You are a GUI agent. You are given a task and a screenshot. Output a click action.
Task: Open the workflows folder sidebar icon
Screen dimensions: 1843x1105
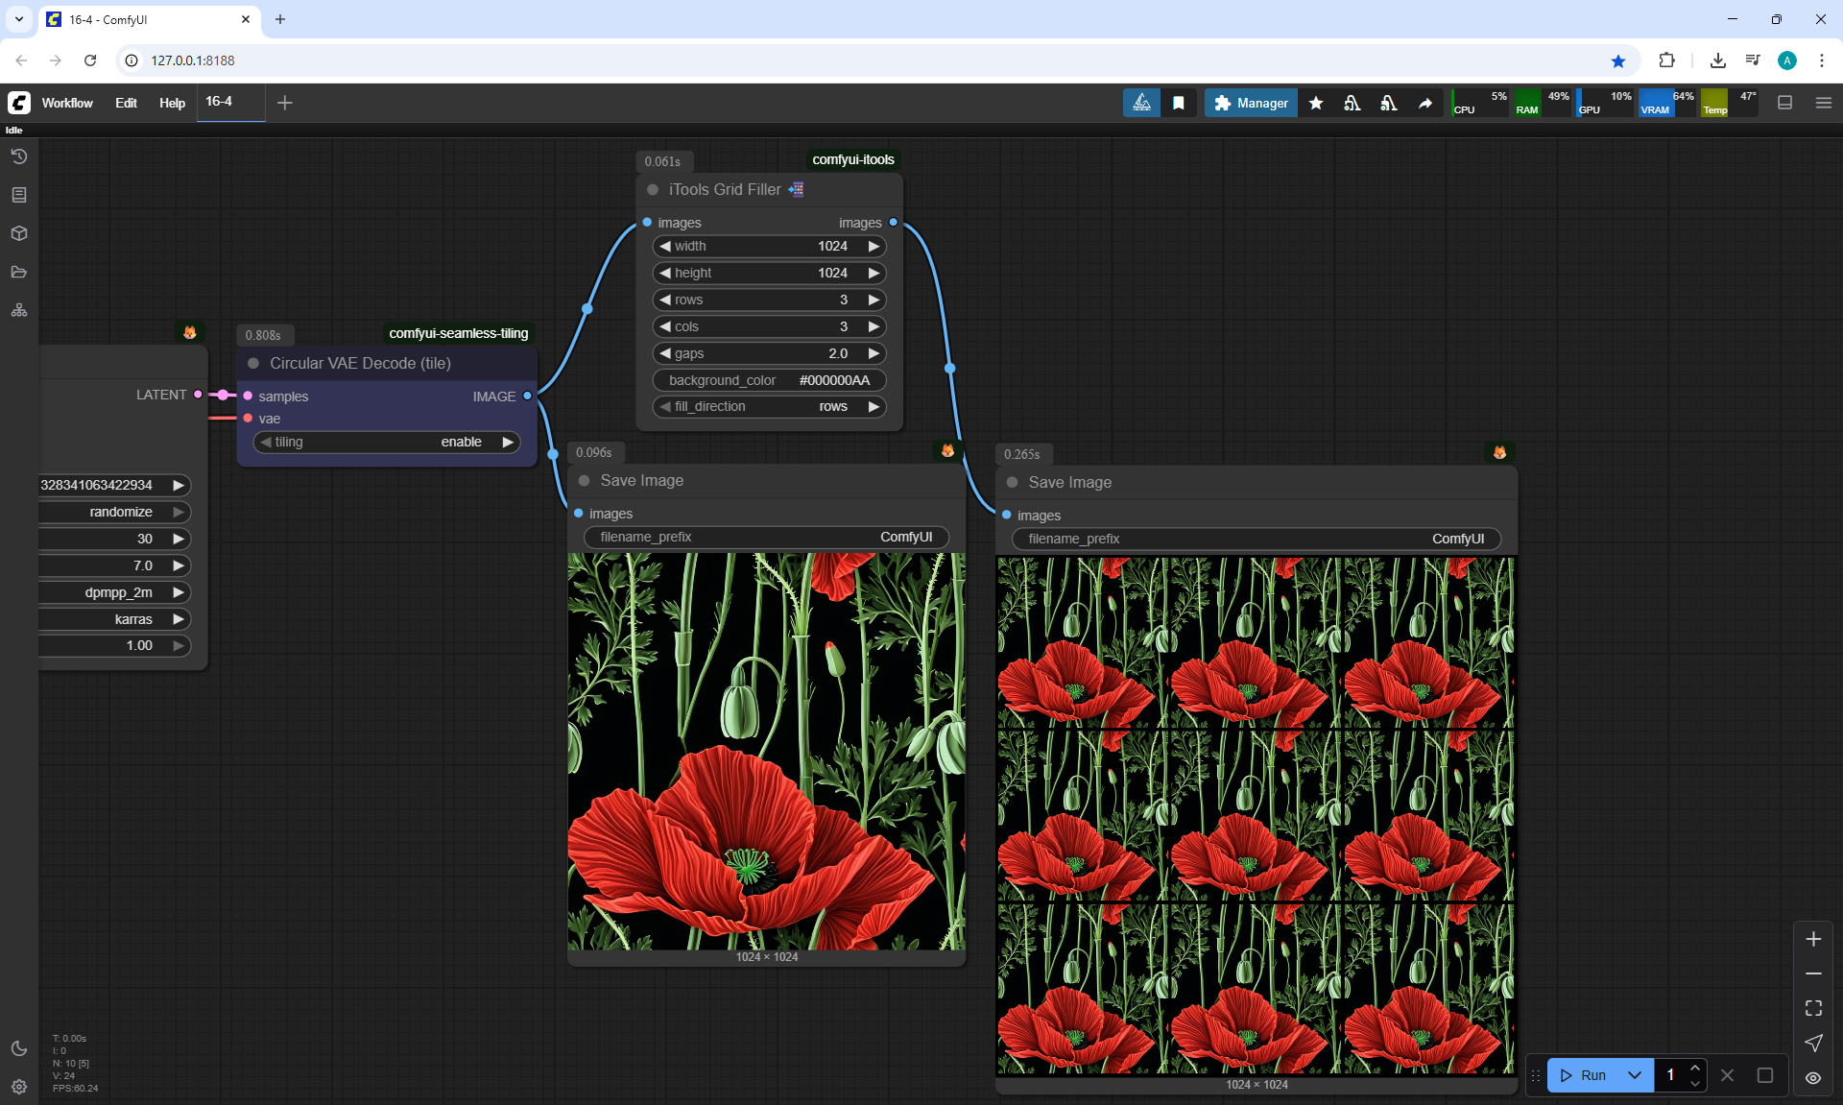[x=19, y=272]
